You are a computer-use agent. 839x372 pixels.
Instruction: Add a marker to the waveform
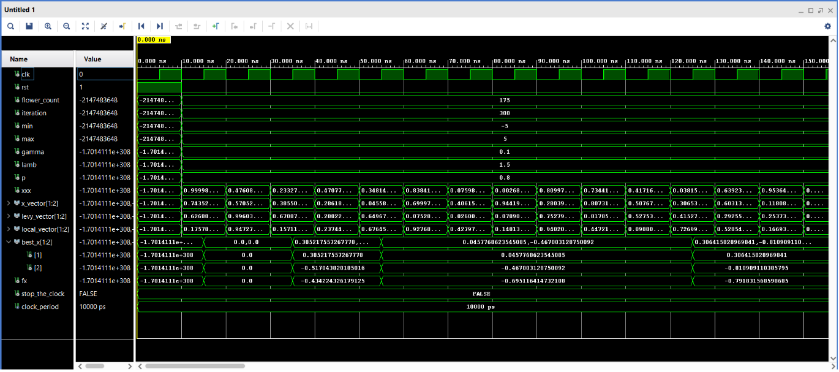click(216, 26)
